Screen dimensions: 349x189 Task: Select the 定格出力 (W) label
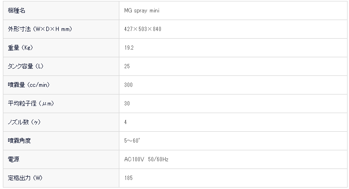pos(25,178)
